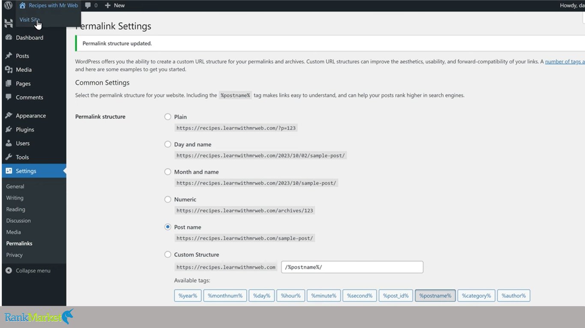
Task: Select the Numeric permalink option
Action: 168,199
